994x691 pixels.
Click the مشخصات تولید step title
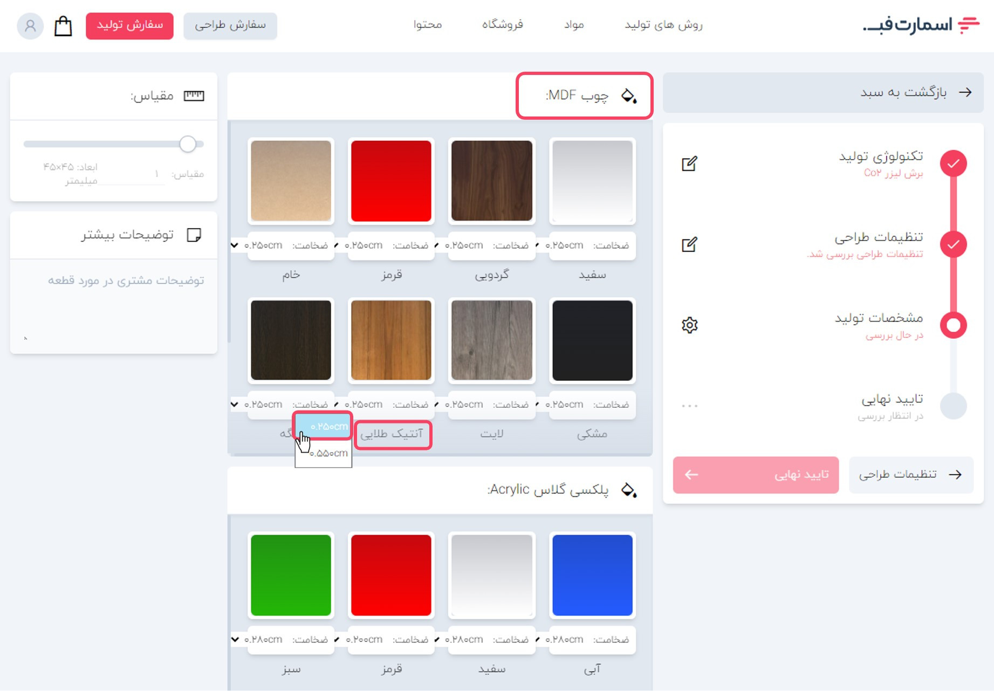pos(879,318)
